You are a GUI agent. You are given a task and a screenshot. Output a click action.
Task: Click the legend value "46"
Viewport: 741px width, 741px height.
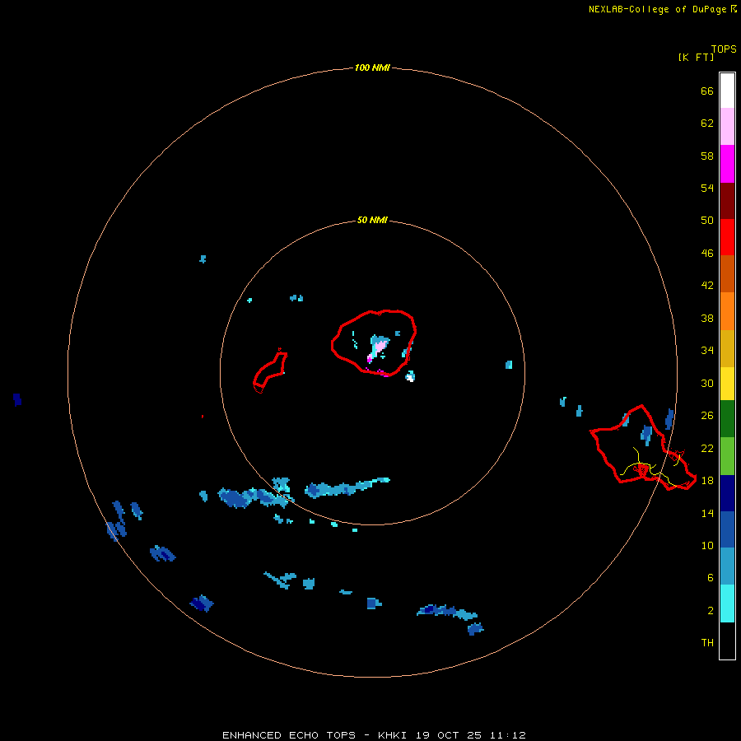pyautogui.click(x=707, y=253)
